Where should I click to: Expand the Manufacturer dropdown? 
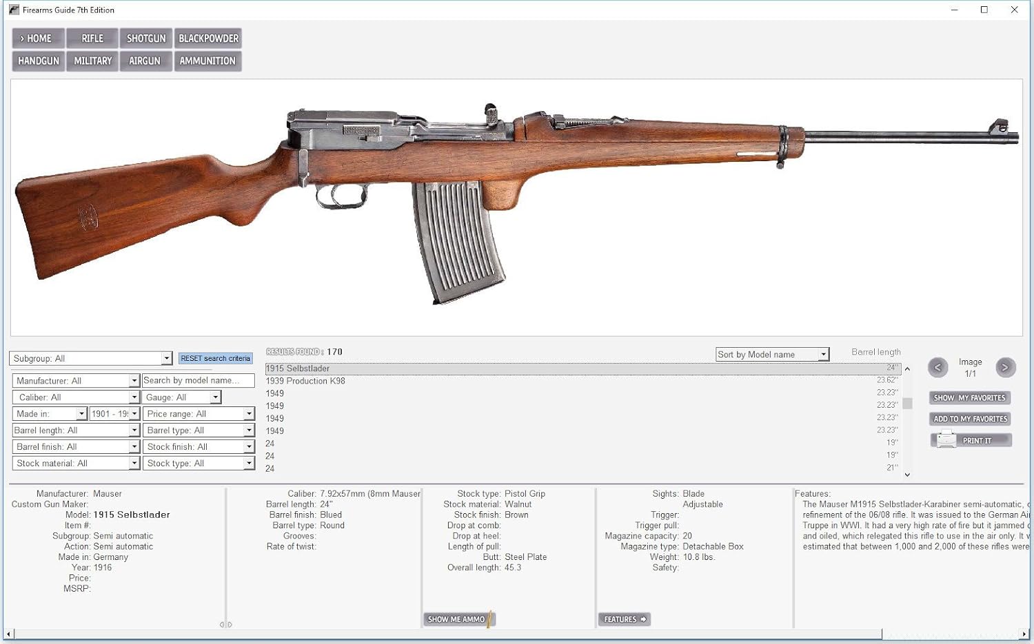pos(76,381)
